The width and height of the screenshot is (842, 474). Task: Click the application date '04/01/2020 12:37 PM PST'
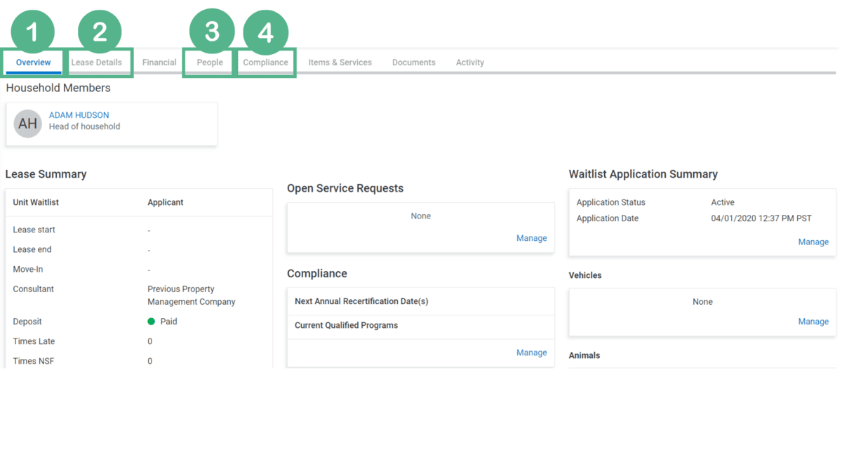tap(761, 218)
